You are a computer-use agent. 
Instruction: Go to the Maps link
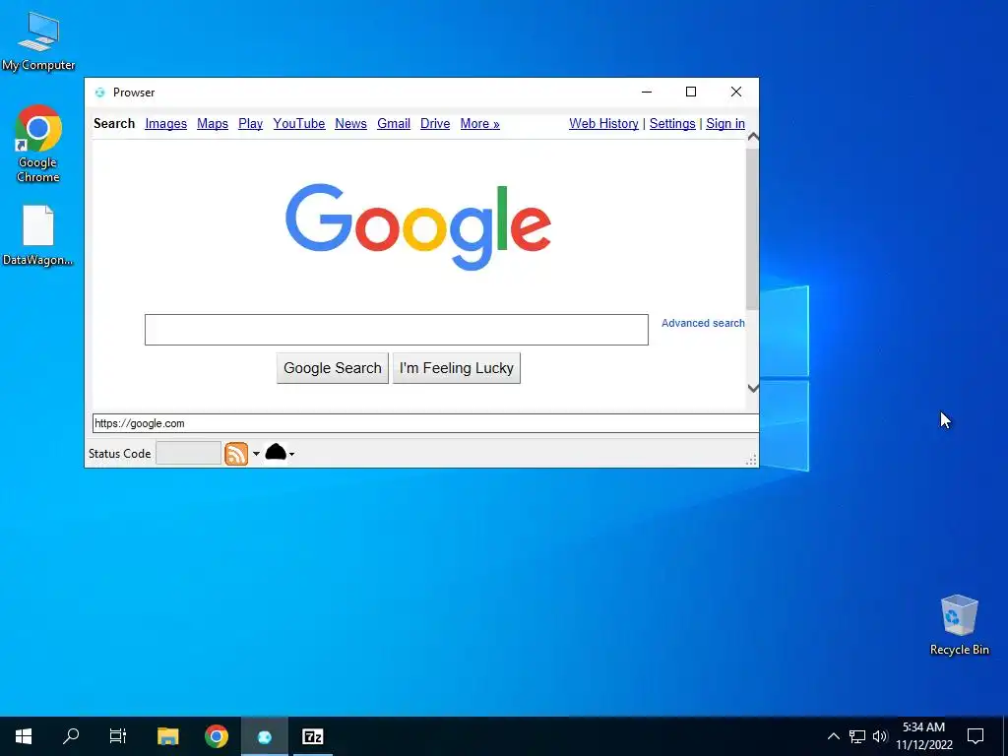(x=213, y=123)
